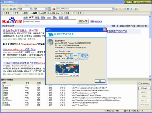Click the disabled 编辑 button
This screenshot has height=113, width=152.
pos(144,92)
